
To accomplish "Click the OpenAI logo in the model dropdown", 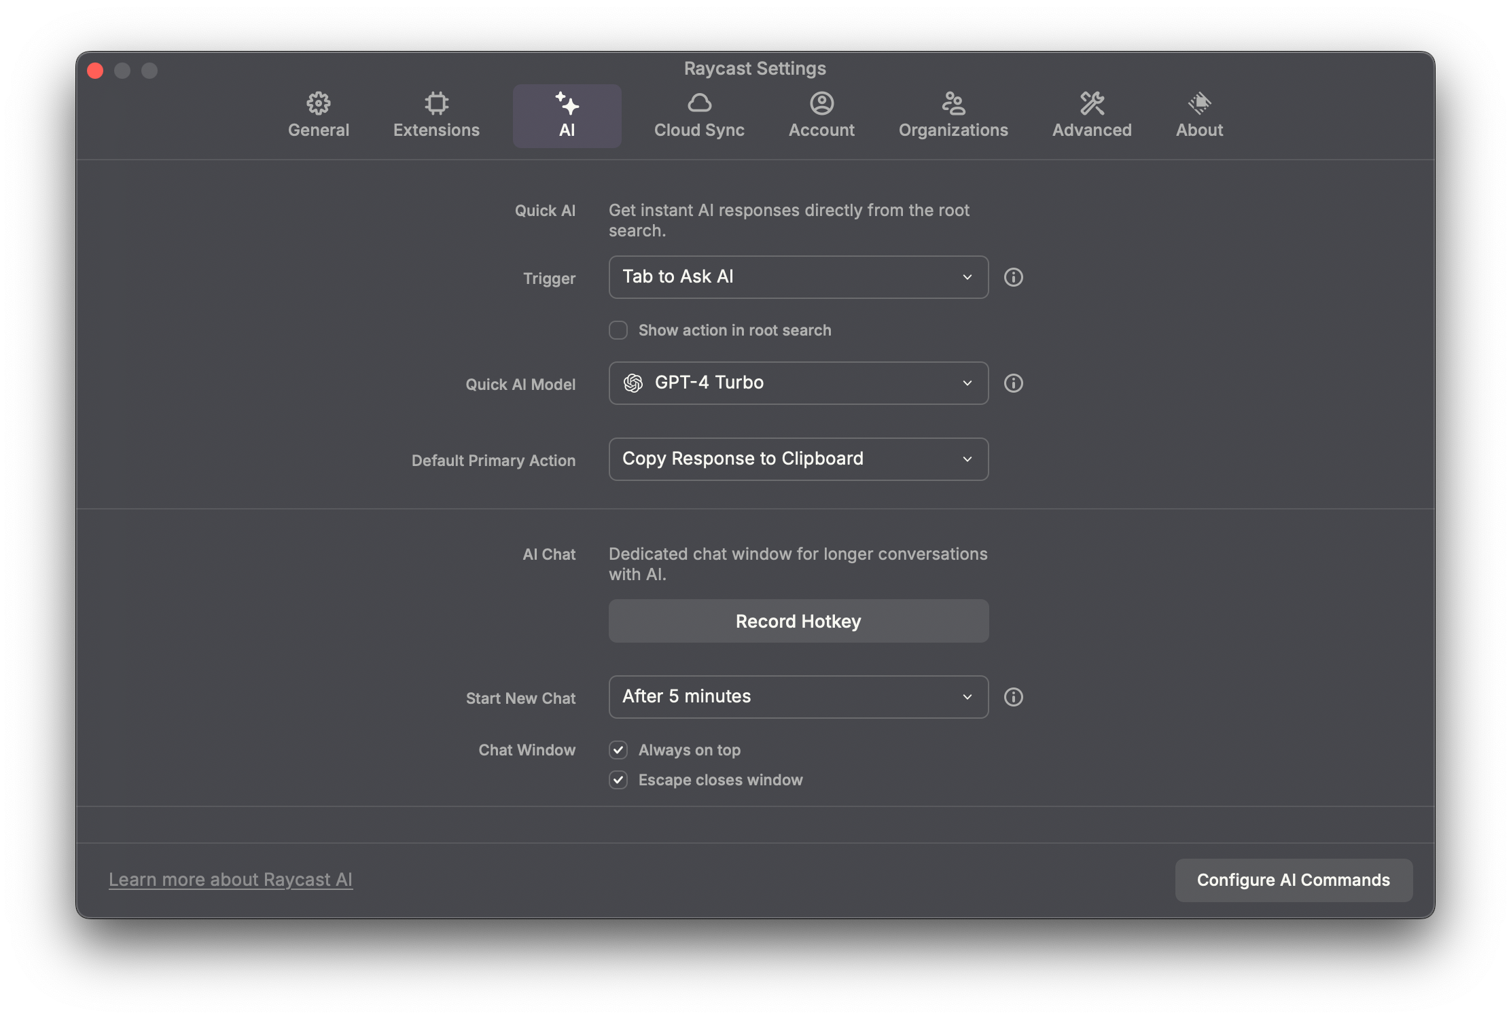I will (x=633, y=383).
